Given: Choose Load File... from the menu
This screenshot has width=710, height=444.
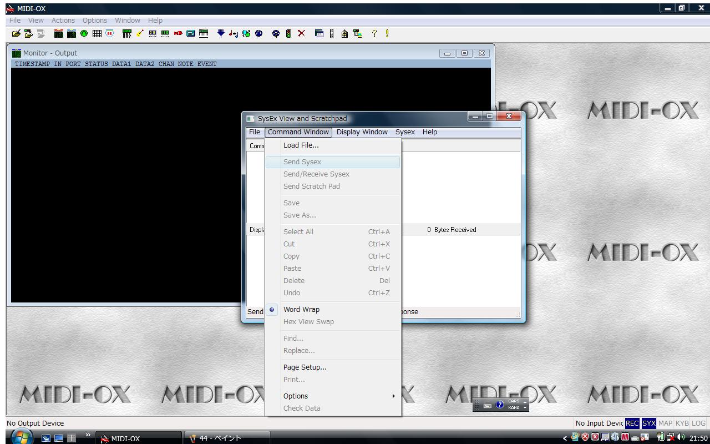Looking at the screenshot, I should [333, 145].
